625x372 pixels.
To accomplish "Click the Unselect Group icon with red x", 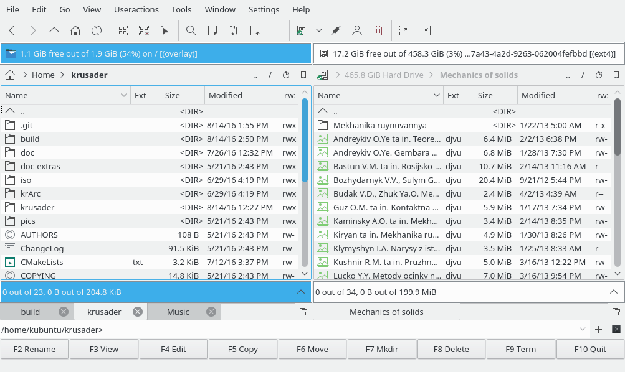I will [144, 30].
